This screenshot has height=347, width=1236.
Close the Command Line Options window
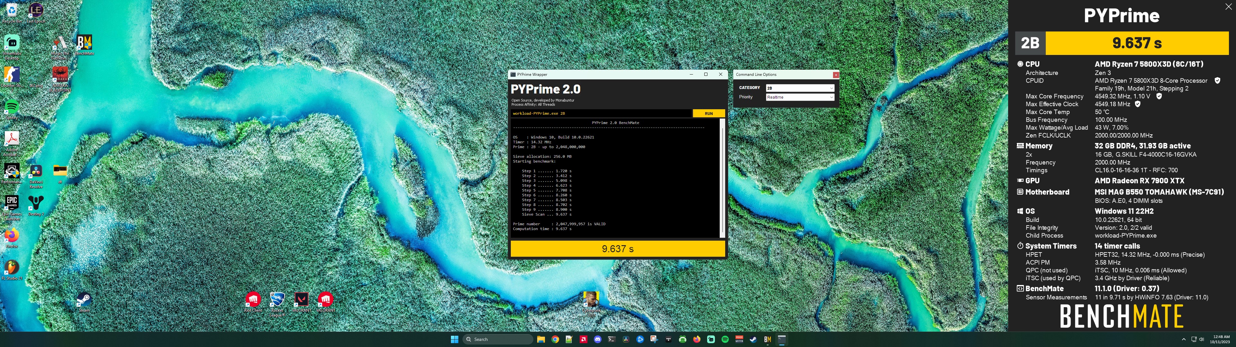click(836, 75)
